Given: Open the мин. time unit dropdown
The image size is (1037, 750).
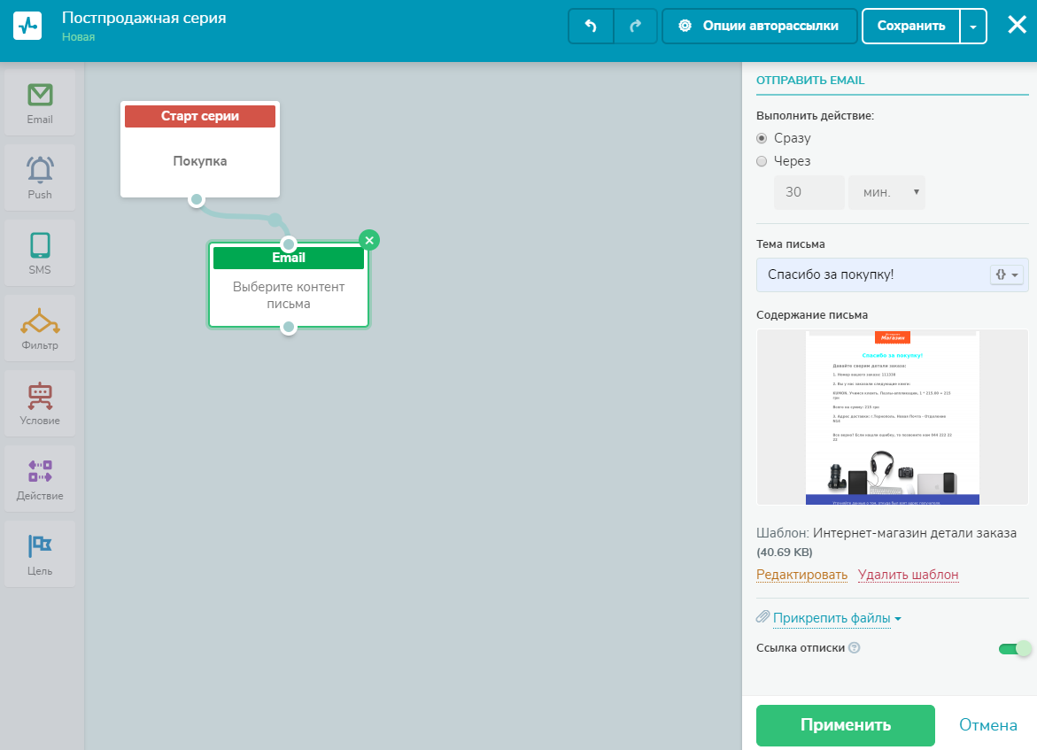Looking at the screenshot, I should [886, 192].
